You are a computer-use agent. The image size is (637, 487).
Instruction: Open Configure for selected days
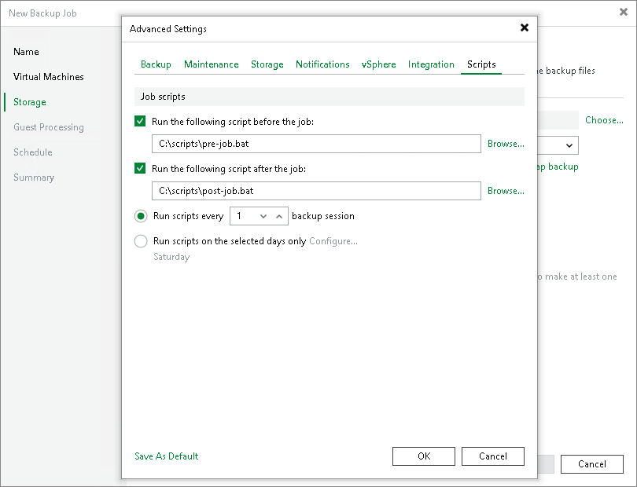click(x=333, y=241)
